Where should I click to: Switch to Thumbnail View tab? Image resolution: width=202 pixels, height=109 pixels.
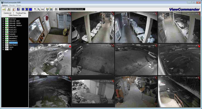(21, 13)
